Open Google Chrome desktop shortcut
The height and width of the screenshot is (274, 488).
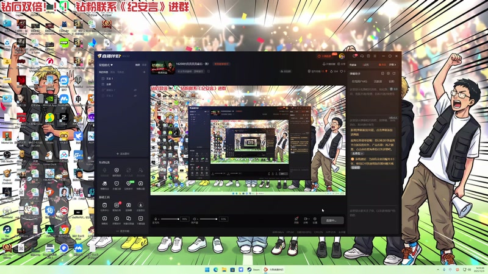click(64, 230)
